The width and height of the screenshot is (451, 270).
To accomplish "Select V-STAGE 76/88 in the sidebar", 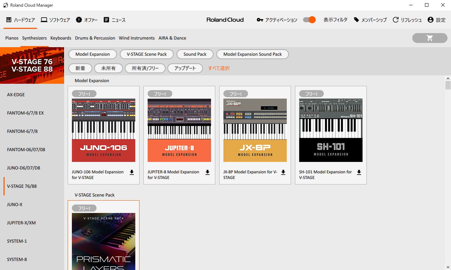I will 32,186.
